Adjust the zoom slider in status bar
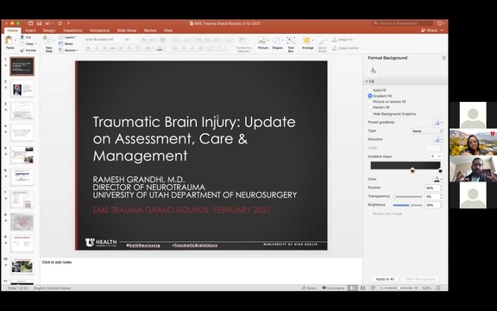The image size is (497, 311). [399, 288]
